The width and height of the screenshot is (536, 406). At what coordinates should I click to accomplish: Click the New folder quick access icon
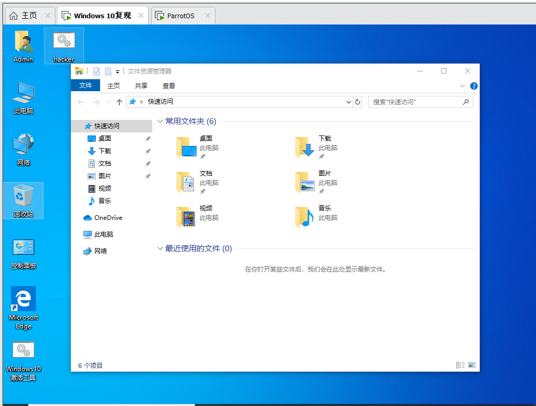pyautogui.click(x=108, y=71)
